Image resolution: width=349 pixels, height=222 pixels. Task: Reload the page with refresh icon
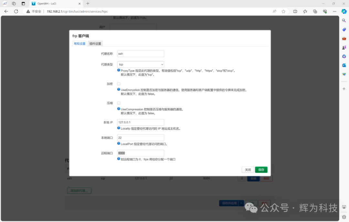[16, 11]
